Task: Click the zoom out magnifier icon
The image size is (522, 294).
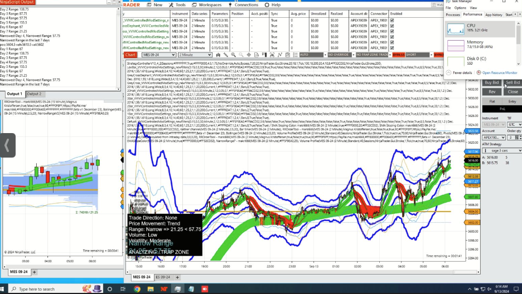Action: [x=241, y=55]
